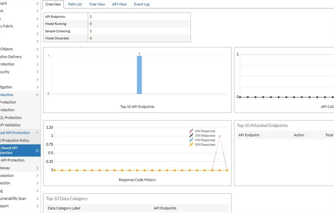The image size is (334, 213).
Task: Toggle 4XX Responses legend entry
Action: (202, 140)
